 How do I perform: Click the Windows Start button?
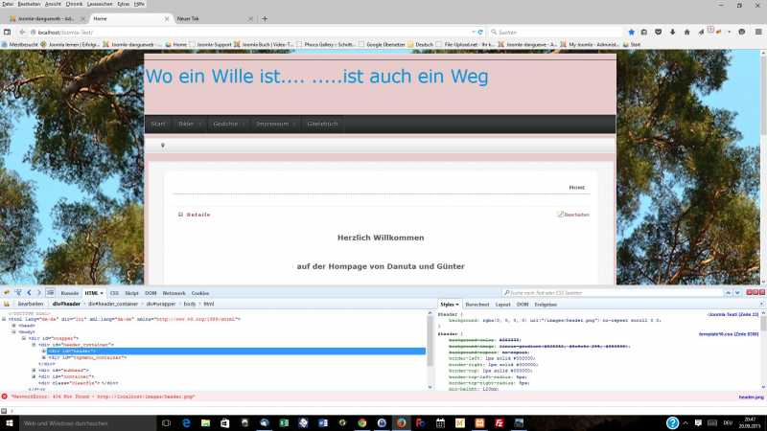10,423
